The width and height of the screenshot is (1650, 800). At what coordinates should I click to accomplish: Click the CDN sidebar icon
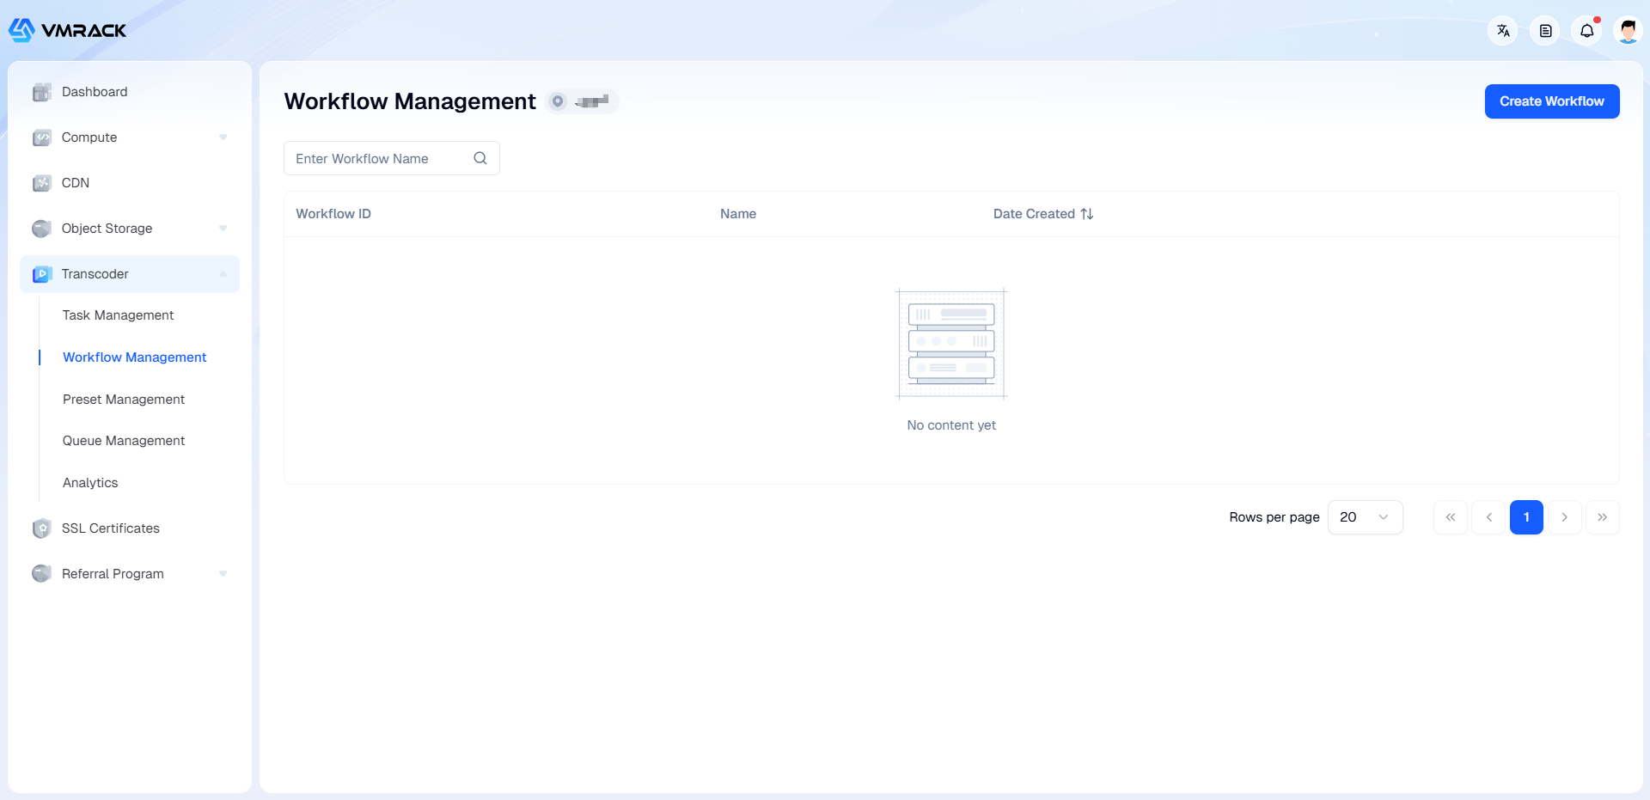(41, 183)
